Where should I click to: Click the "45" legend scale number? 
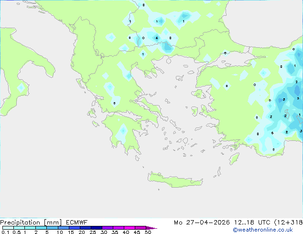(x=137, y=232)
